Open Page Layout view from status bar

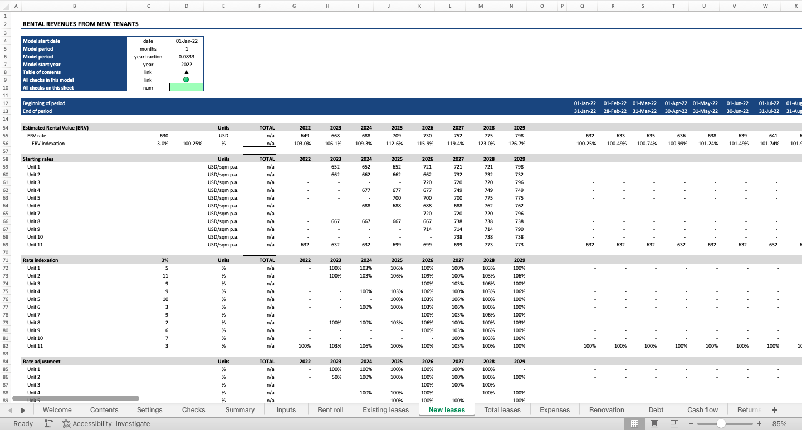coord(654,423)
